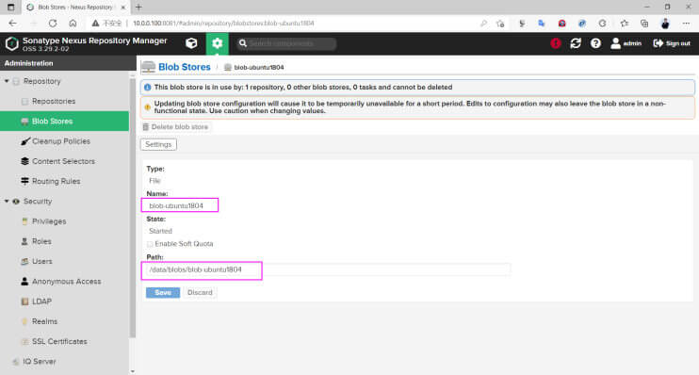The image size is (699, 375).
Task: Open Privileges in the sidebar
Action: pyautogui.click(x=49, y=221)
